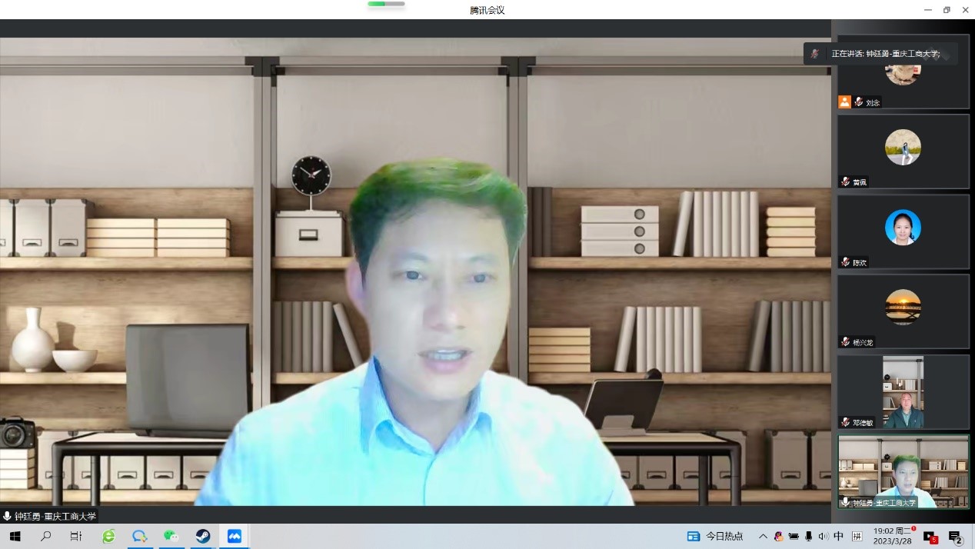Click the active speaker thumbnail 钟廷勇-重庆工商大学
The image size is (975, 549).
coord(903,471)
